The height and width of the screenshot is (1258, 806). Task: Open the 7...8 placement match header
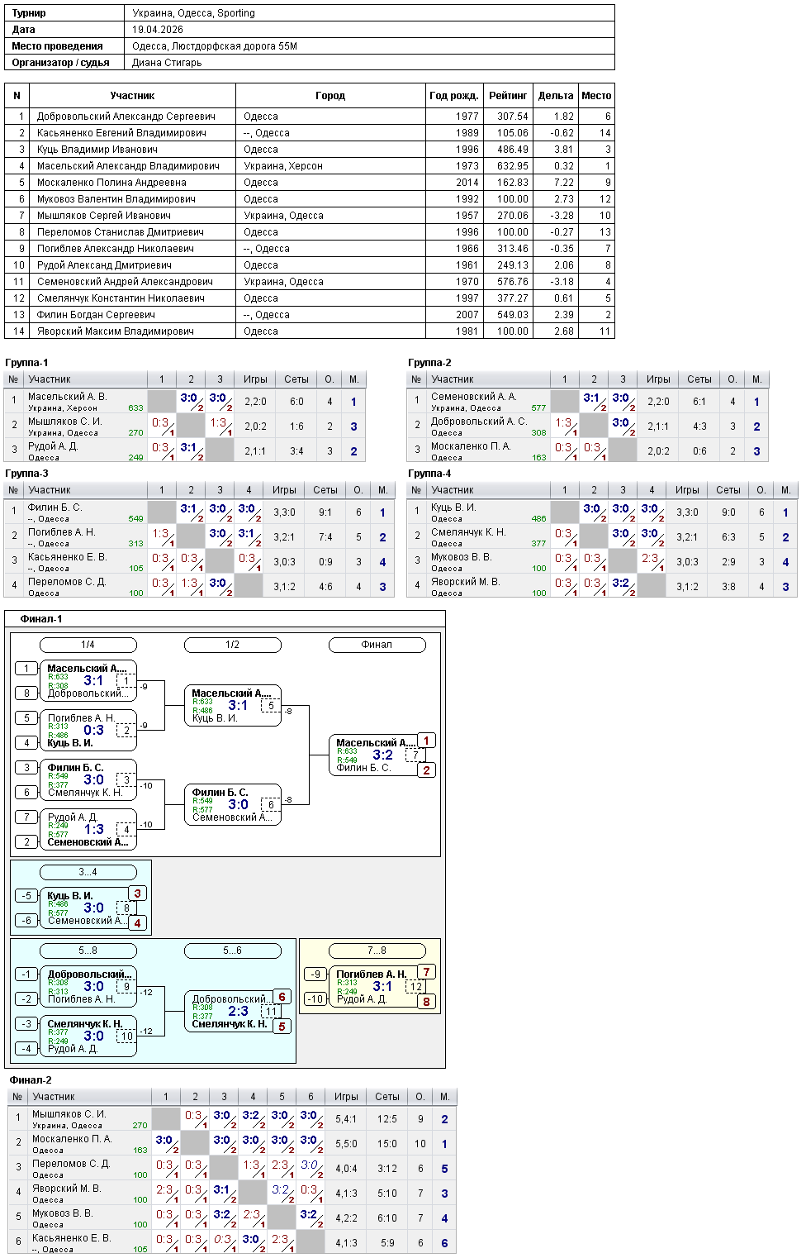click(x=377, y=951)
